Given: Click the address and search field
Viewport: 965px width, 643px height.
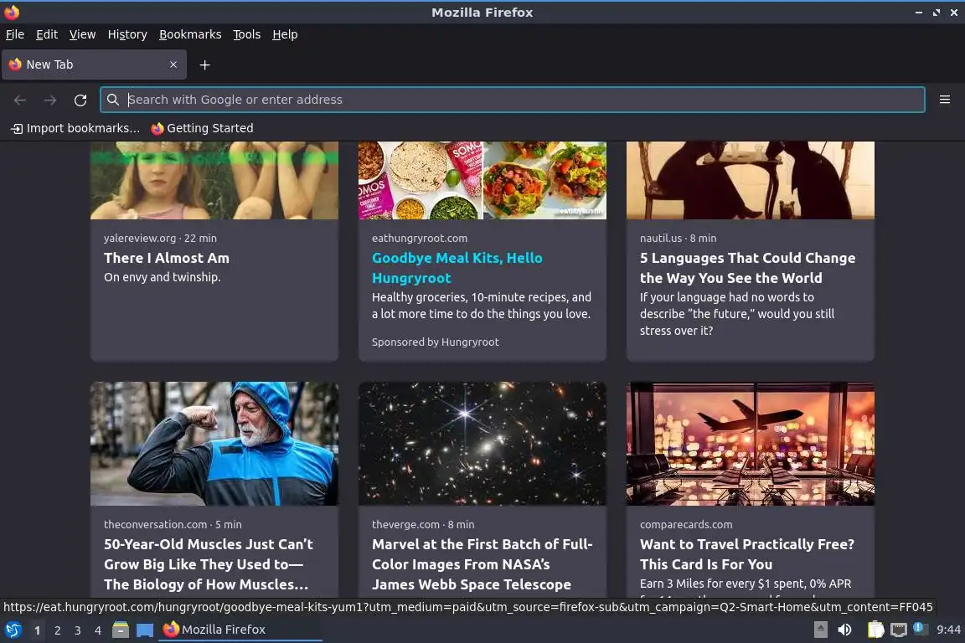Looking at the screenshot, I should (512, 100).
